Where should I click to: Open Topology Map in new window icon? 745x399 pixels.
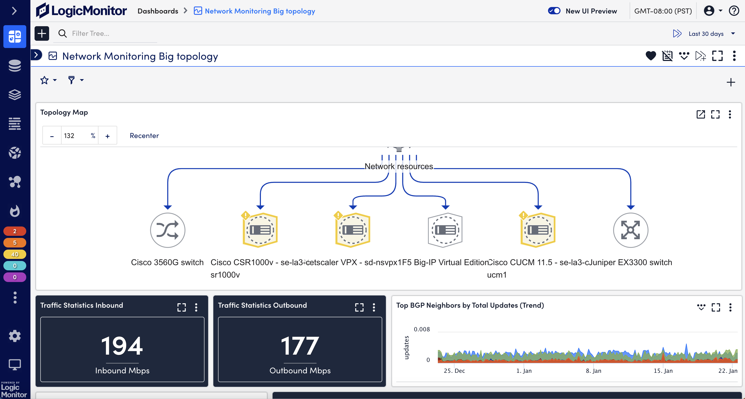701,114
